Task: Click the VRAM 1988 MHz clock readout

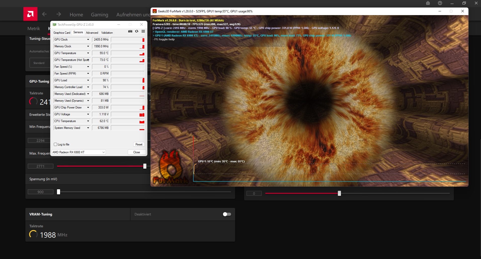Action: [54, 235]
